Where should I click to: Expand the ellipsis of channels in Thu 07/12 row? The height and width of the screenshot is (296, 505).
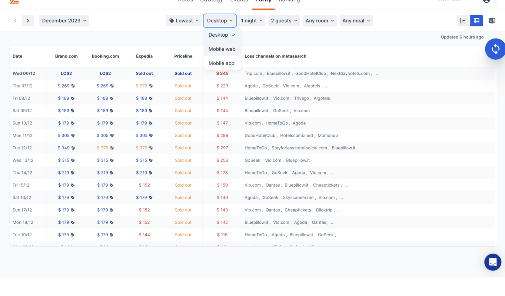click(327, 86)
